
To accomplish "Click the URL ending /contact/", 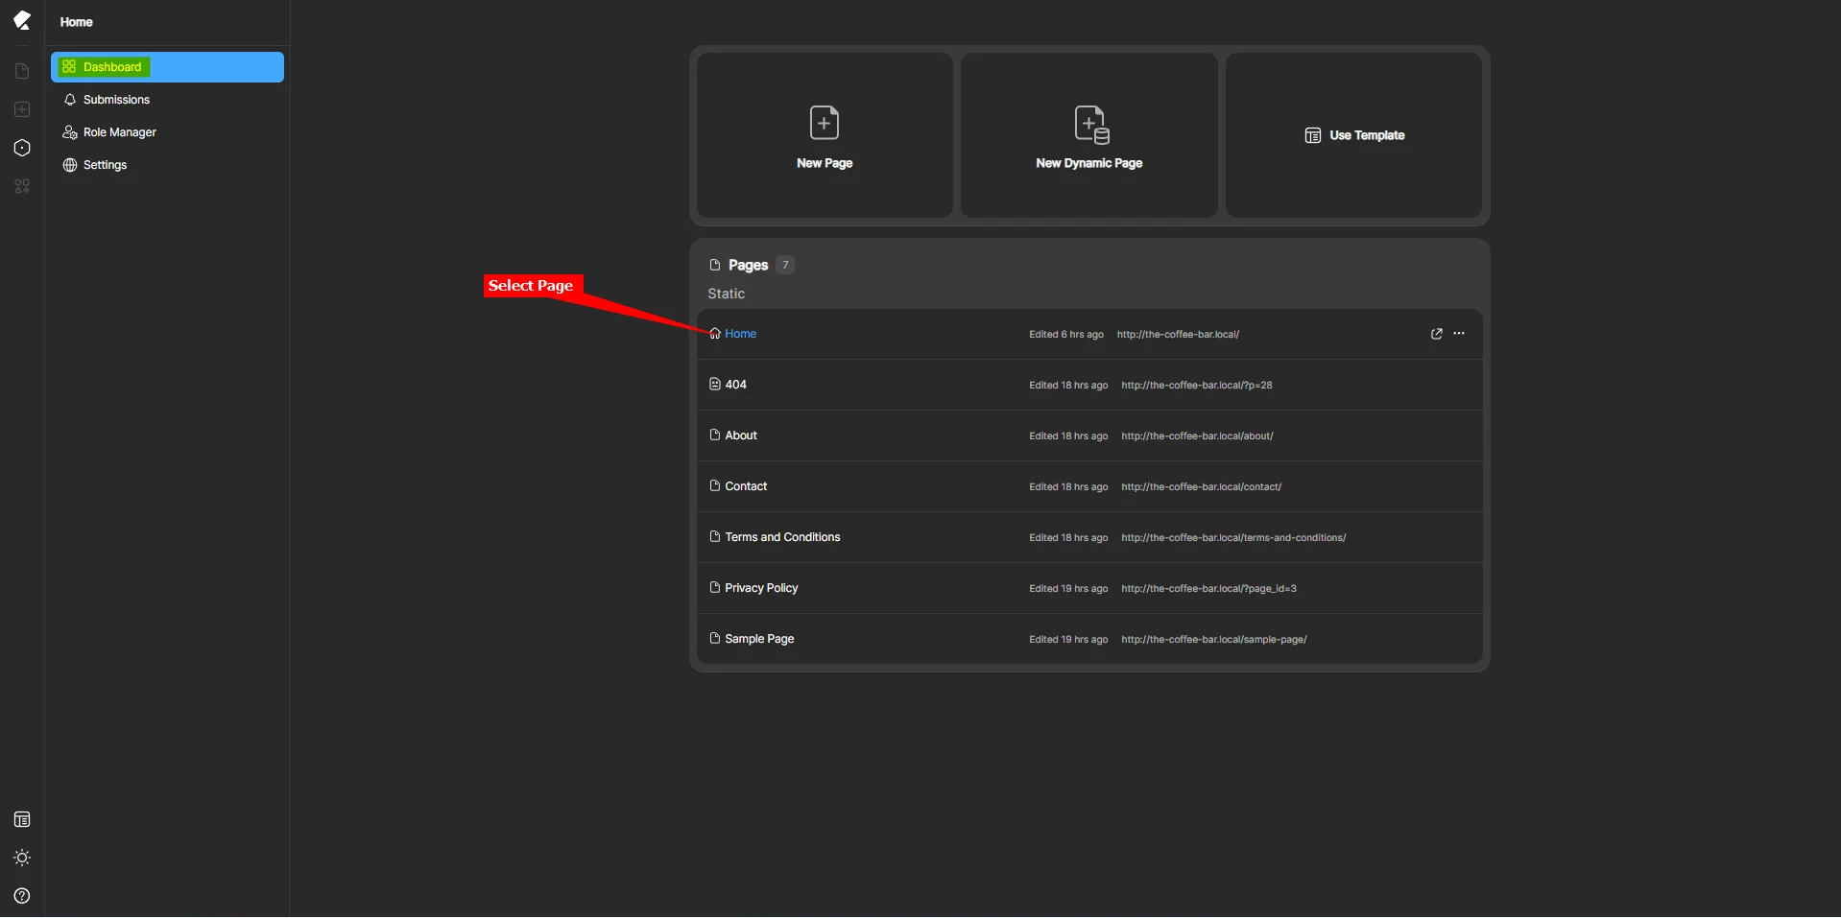I will coord(1201,487).
